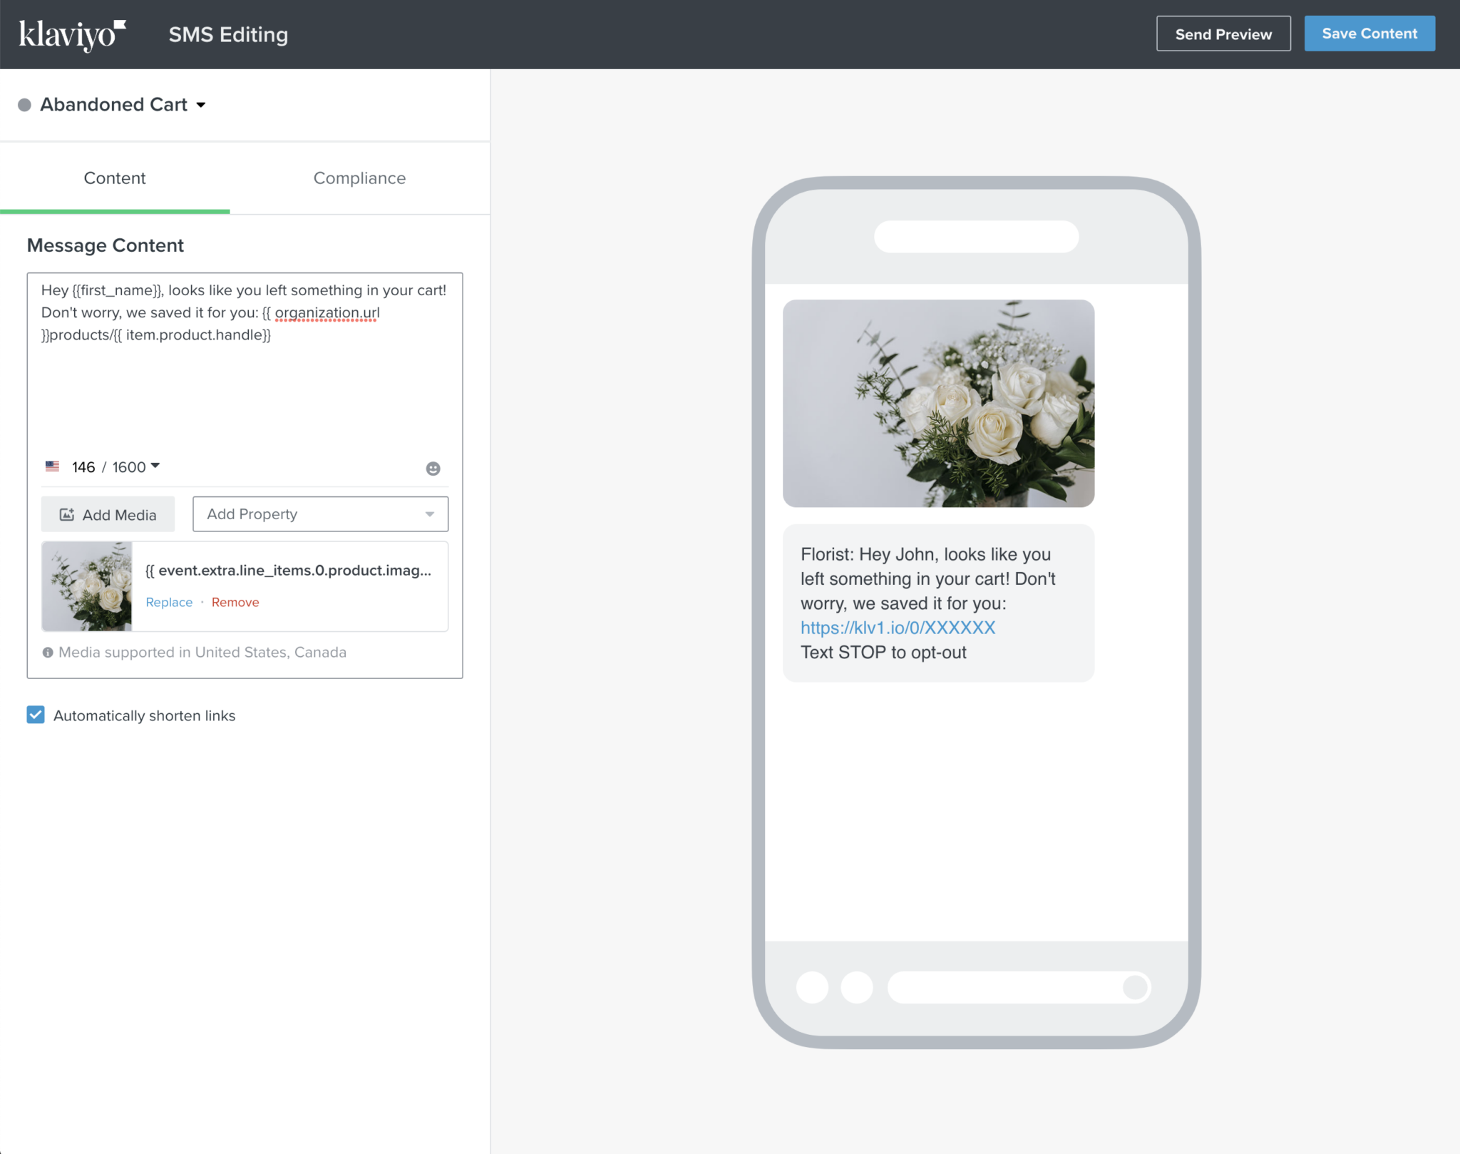Click the flower image in phone preview
The width and height of the screenshot is (1460, 1154).
click(x=938, y=404)
